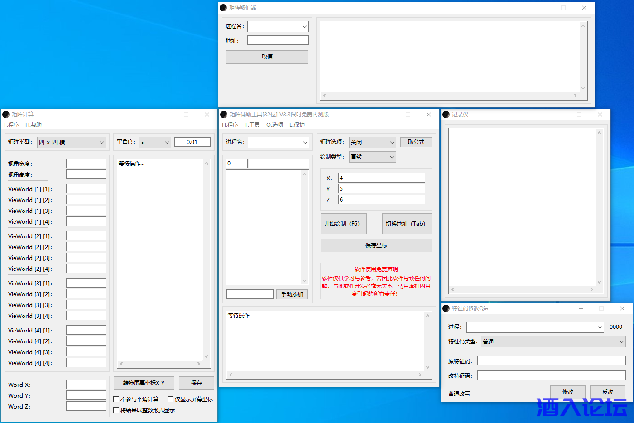634x423 pixels.
Task: Close the 特征码修改Qie window
Action: tap(622, 308)
